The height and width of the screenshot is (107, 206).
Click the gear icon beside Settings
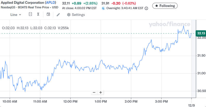click(x=69, y=15)
